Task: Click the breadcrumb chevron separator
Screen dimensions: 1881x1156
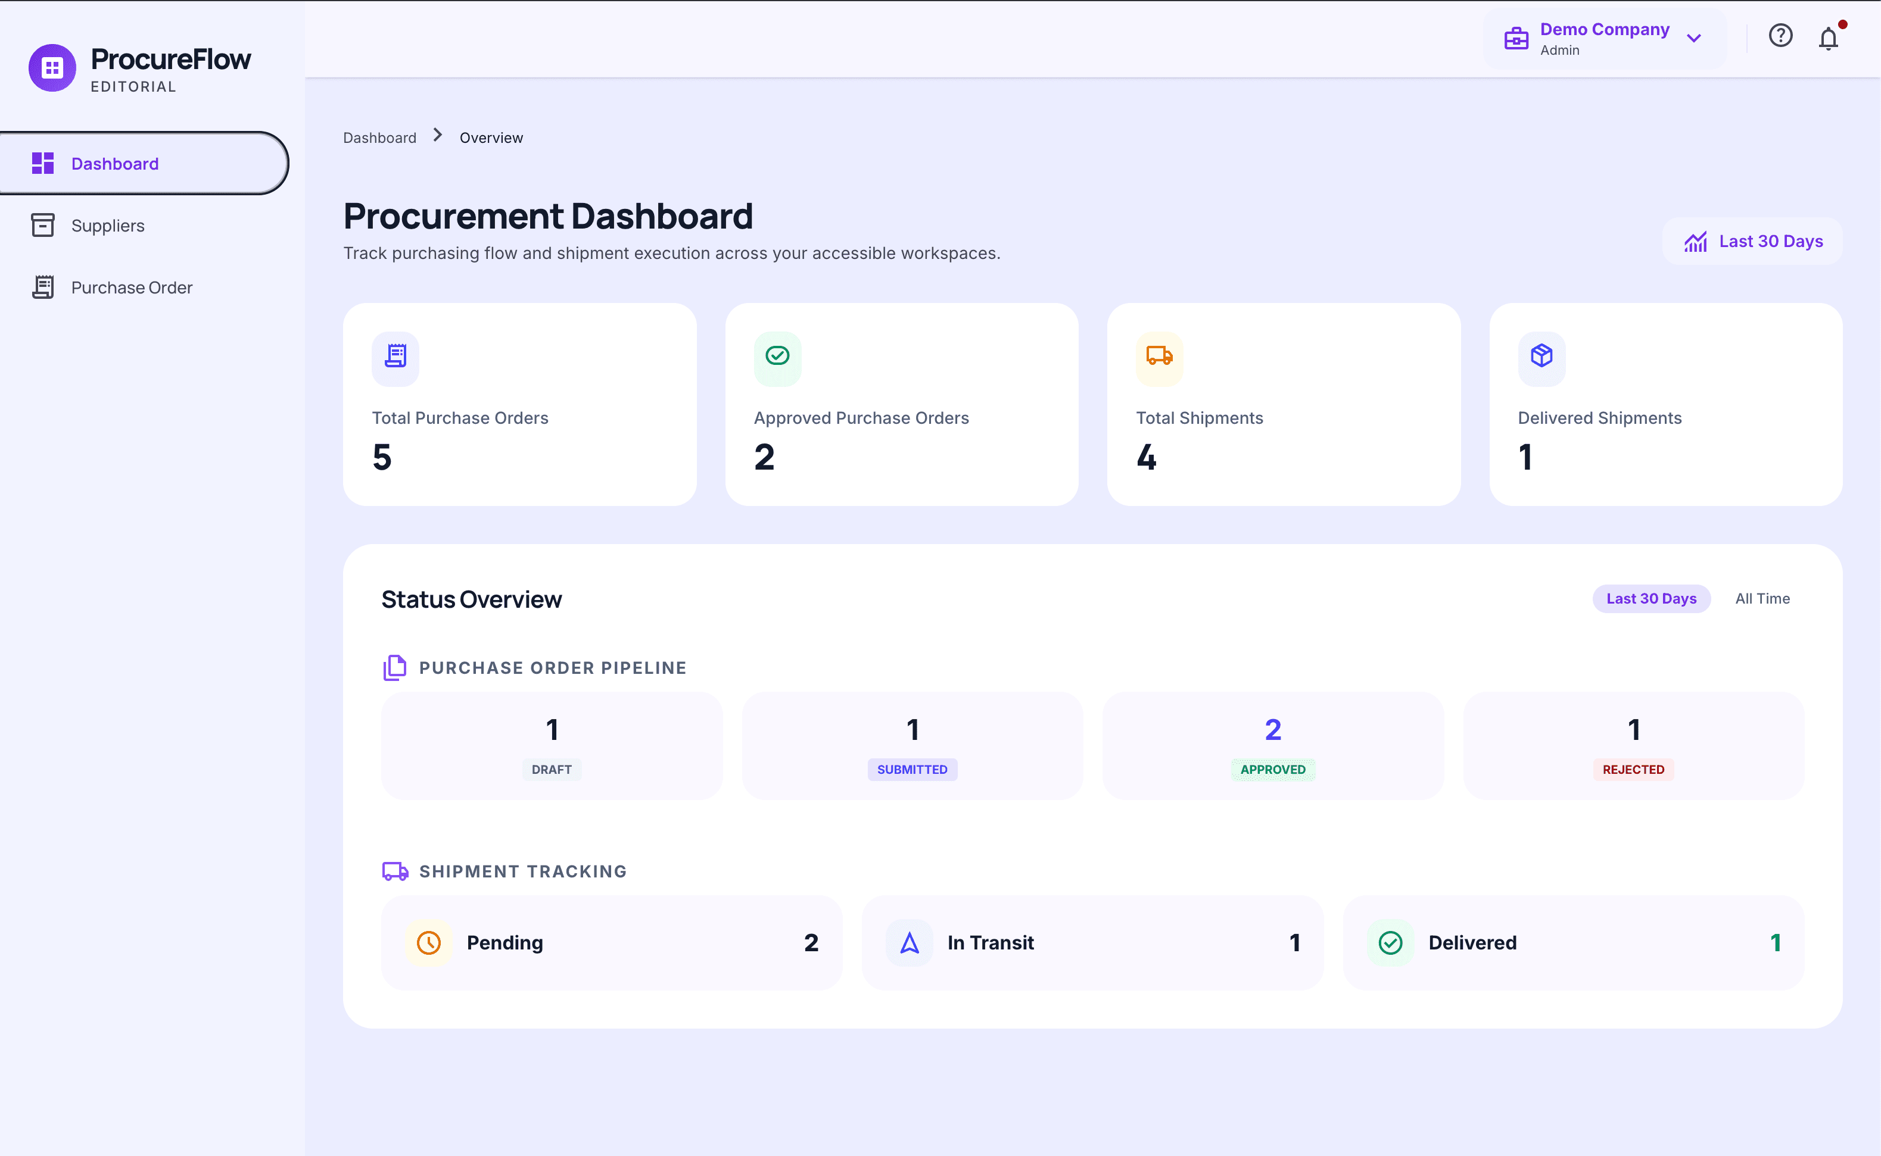Action: click(x=438, y=135)
